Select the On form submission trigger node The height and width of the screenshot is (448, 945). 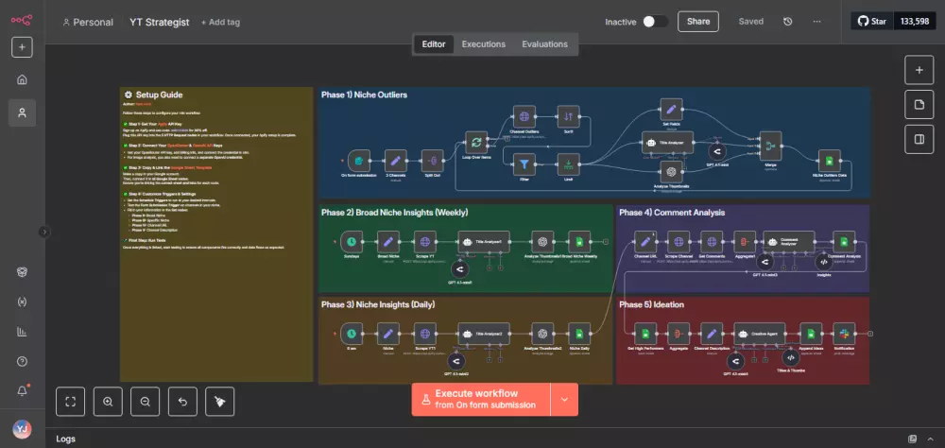pos(359,161)
